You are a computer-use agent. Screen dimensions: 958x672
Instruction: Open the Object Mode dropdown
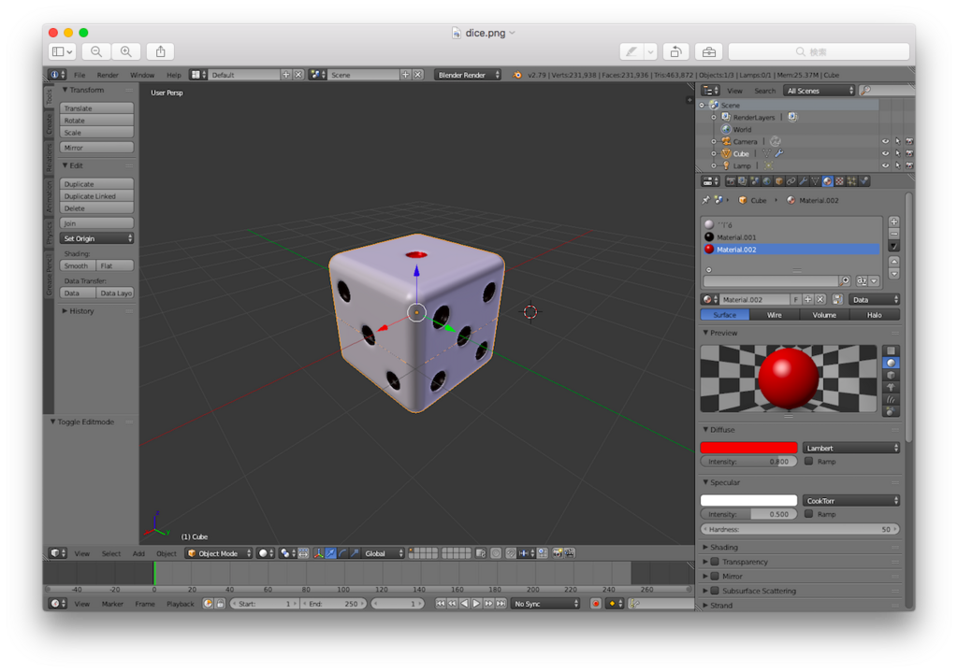(219, 553)
